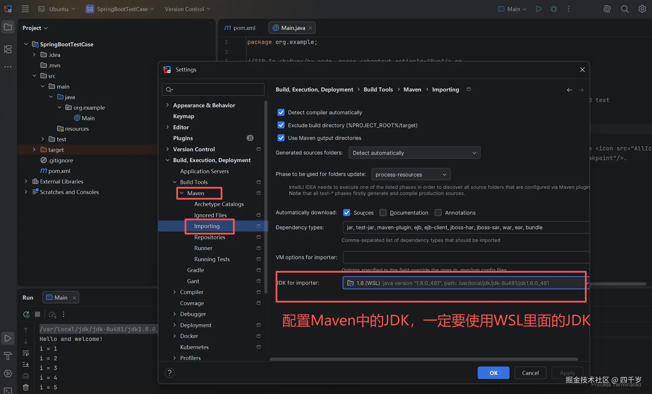The image size is (652, 394).
Task: Open the Version Control menu
Action: [187, 9]
